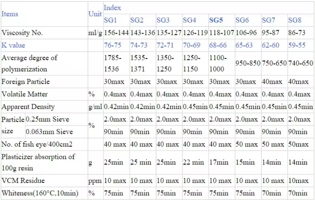The image size is (315, 200).
Task: Click the 'Foreign Particle' row label
Action: [26, 81]
